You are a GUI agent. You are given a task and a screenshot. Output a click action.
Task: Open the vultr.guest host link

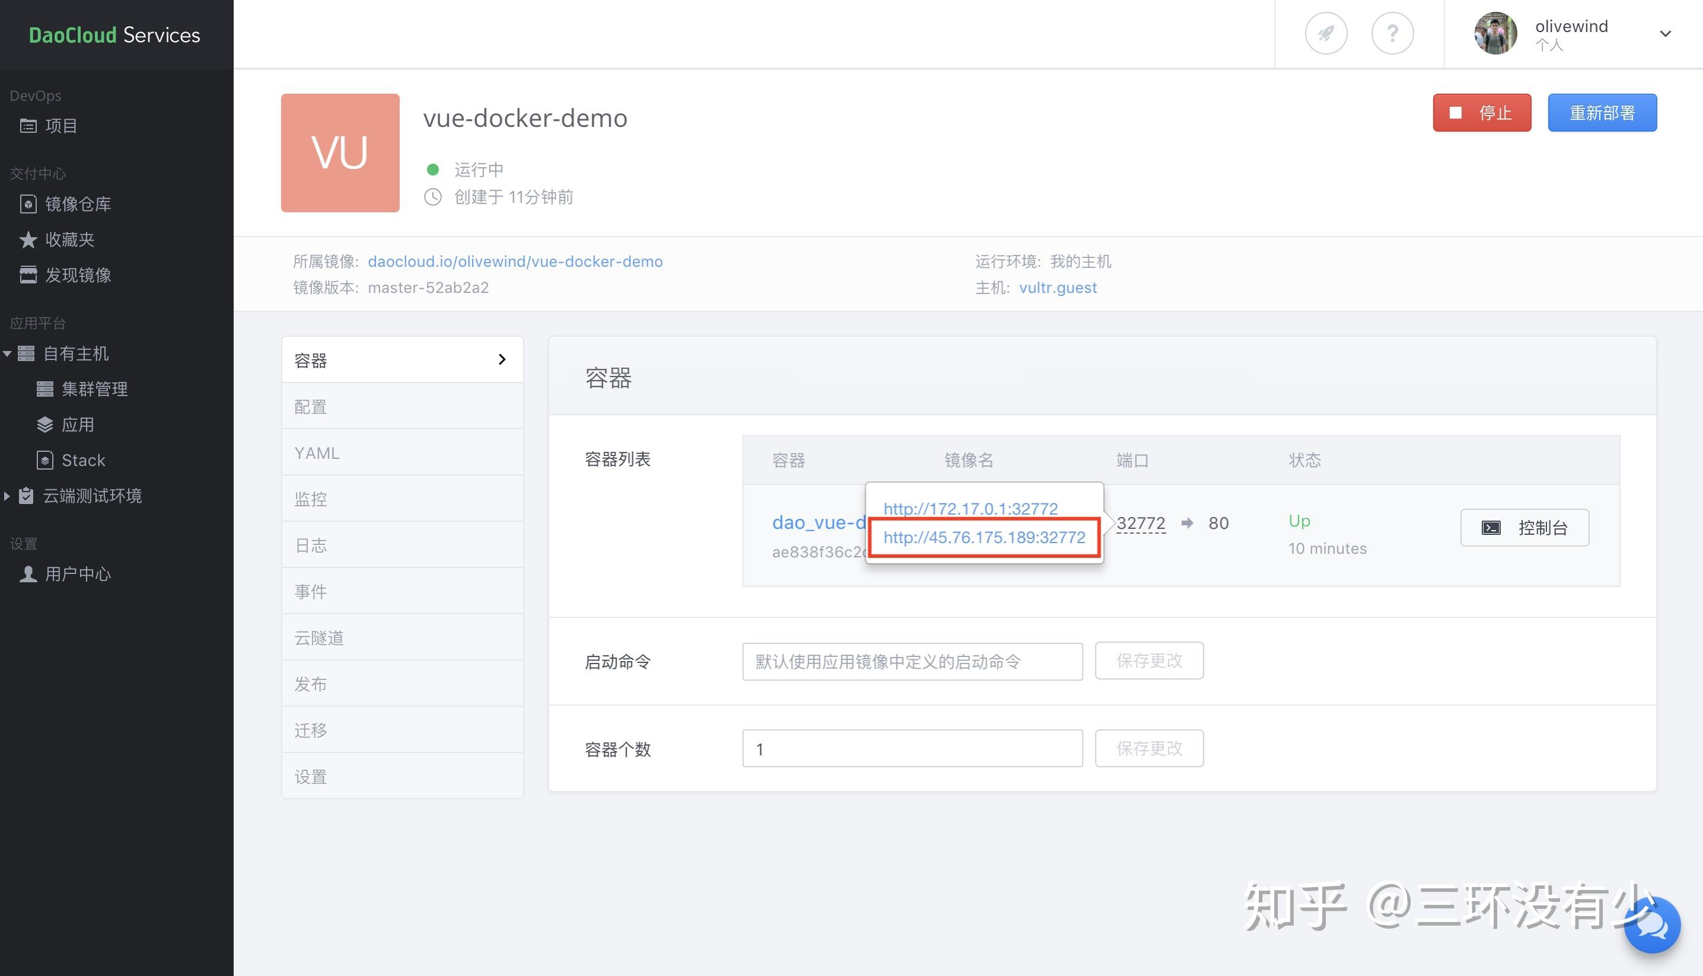1058,288
